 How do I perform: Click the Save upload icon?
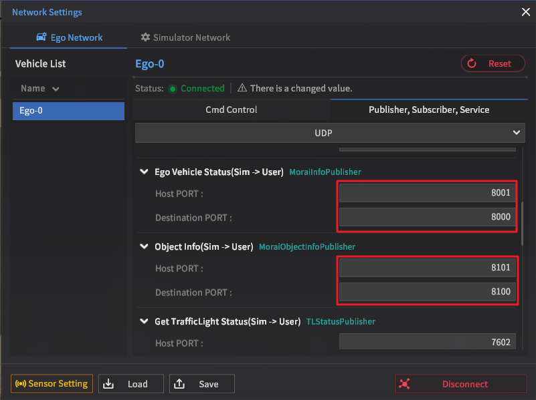179,384
